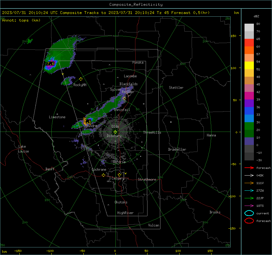
Task: Click the magenta 18TS arrow in the legend
Action: pyautogui.click(x=249, y=206)
